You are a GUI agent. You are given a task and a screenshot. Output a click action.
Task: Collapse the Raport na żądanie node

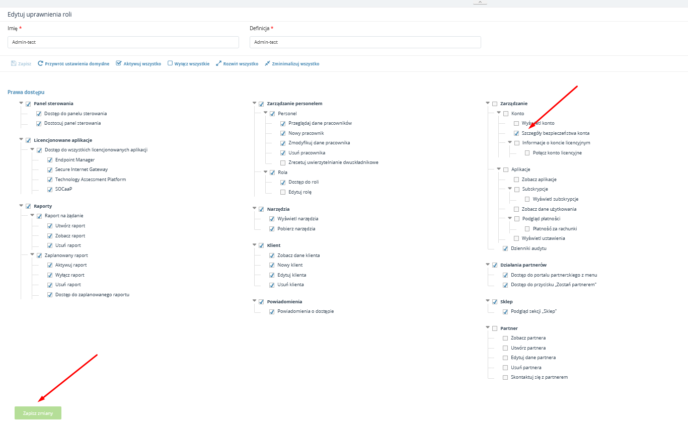pos(32,215)
